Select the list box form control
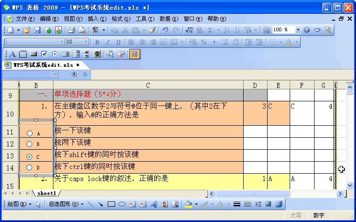The height and width of the screenshot is (222, 356). click(x=65, y=54)
